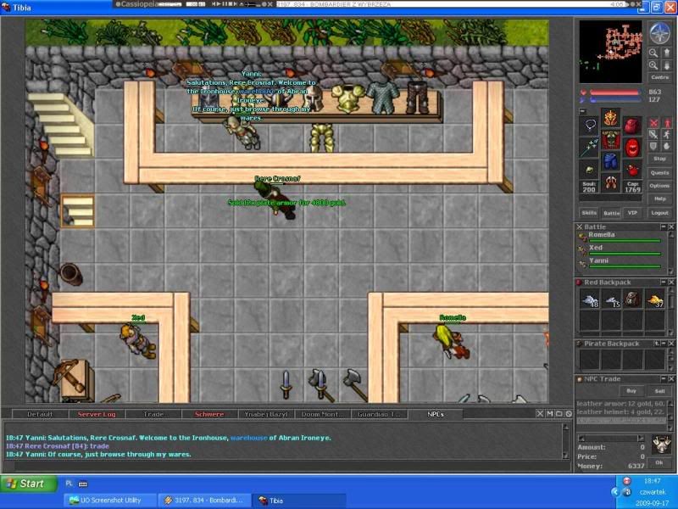Open the Doom Mont... chat tab
Viewport: 678px width, 509px height.
(x=322, y=414)
